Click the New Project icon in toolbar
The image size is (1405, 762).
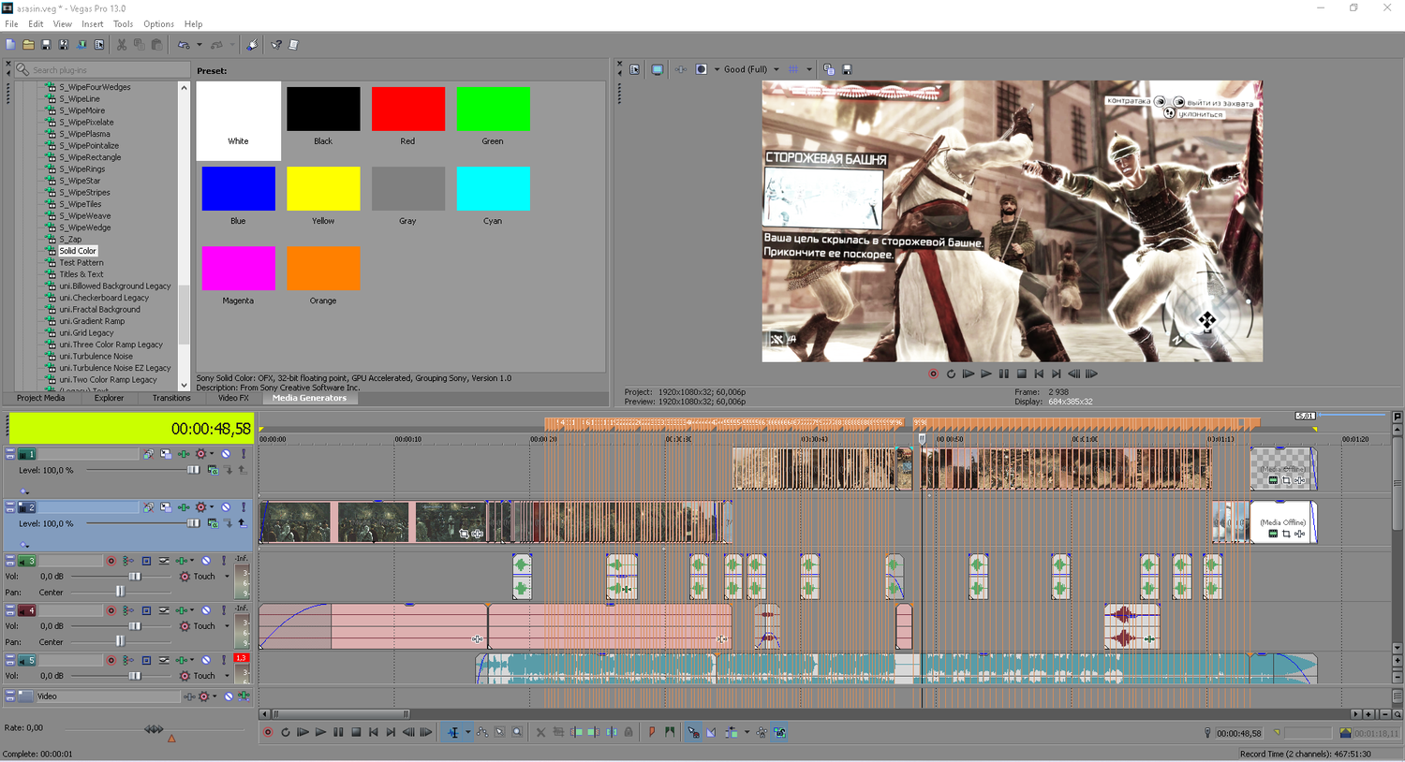(x=10, y=45)
